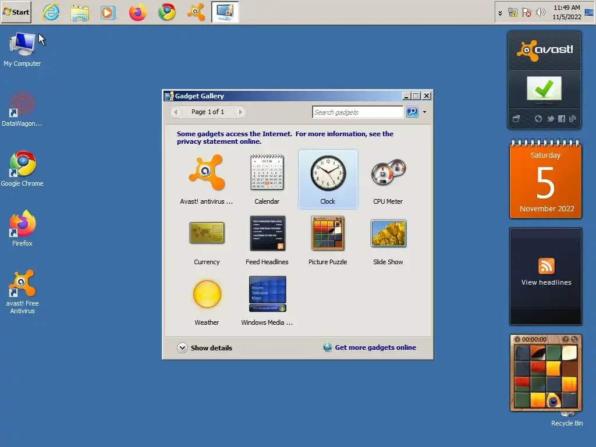The image size is (596, 447).
Task: Open Google Chrome desktop shortcut
Action: click(x=22, y=169)
